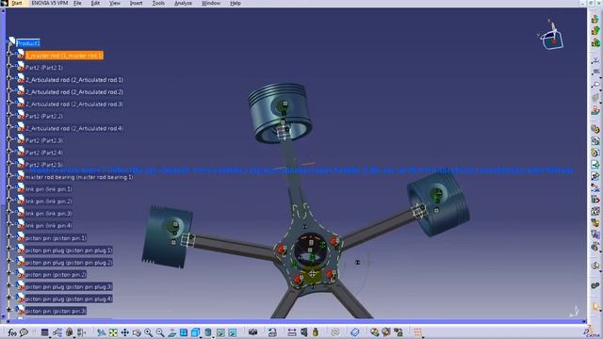
Task: Select 2_Articulated rod.1 in tree
Action: tap(74, 80)
